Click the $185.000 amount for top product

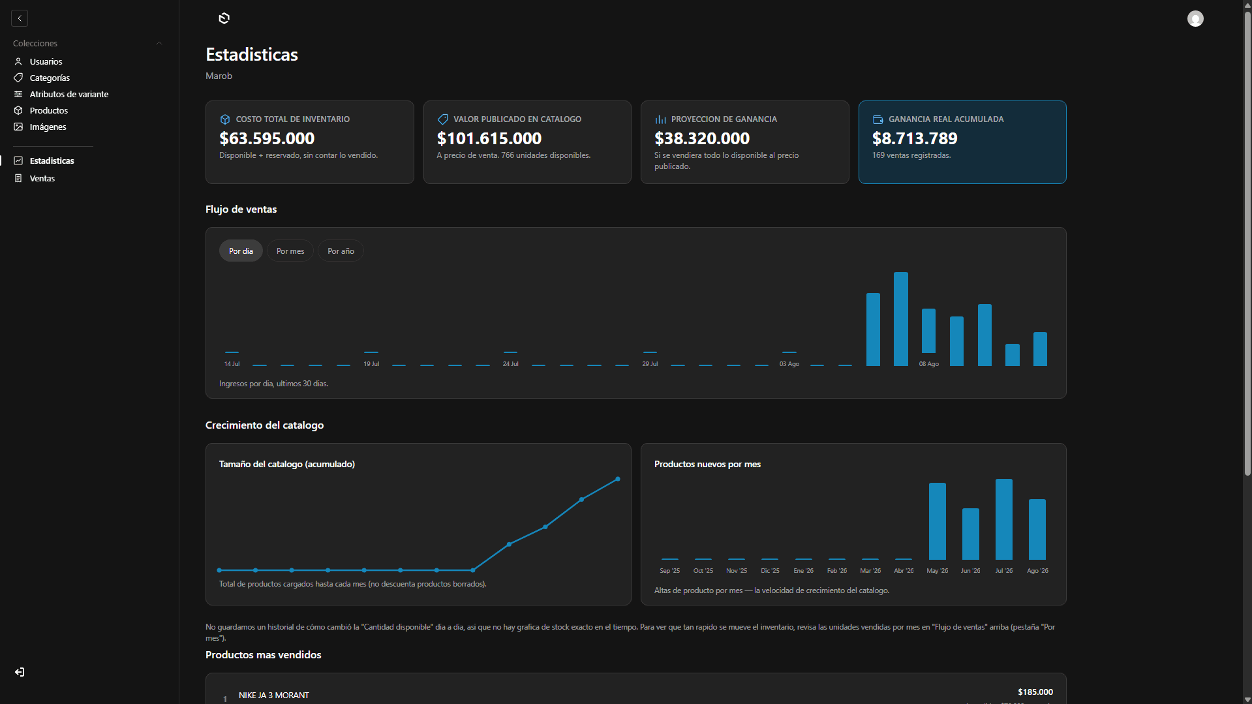coord(1035,692)
